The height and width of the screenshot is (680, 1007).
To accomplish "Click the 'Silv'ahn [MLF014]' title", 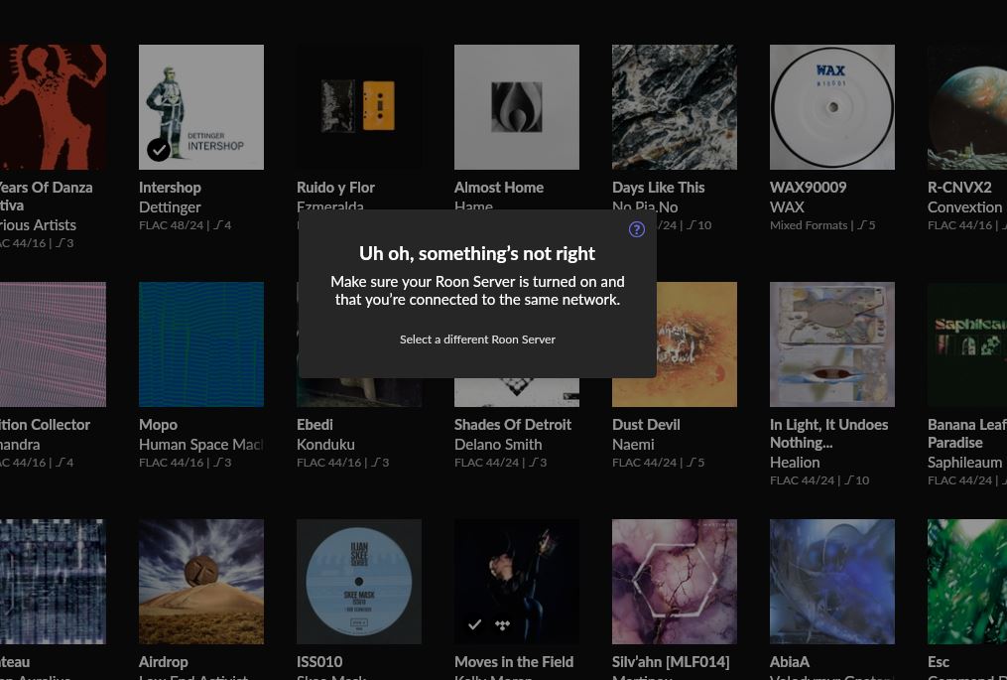I will click(x=671, y=662).
